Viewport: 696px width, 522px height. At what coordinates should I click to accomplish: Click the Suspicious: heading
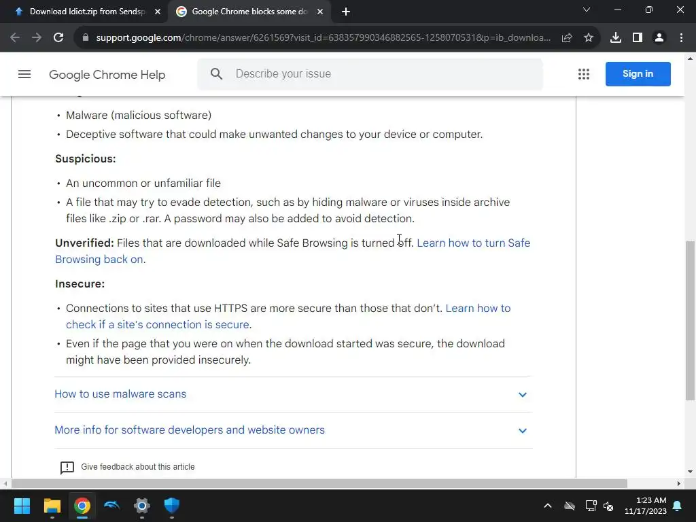85,159
